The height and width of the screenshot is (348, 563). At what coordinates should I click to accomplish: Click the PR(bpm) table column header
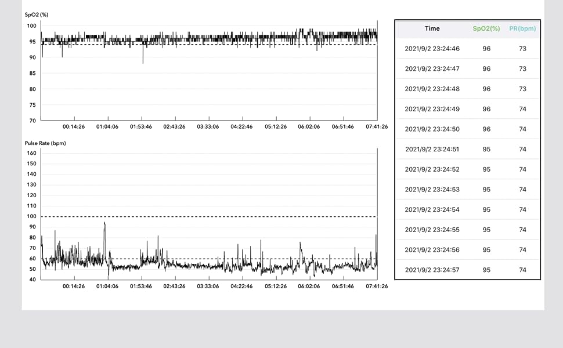coord(522,28)
